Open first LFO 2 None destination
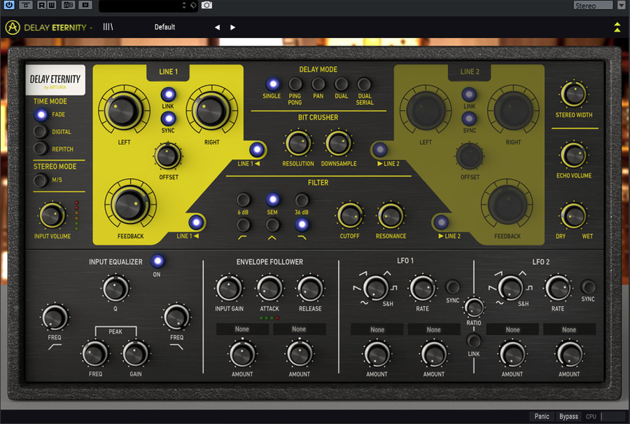The height and width of the screenshot is (424, 630). 512,329
